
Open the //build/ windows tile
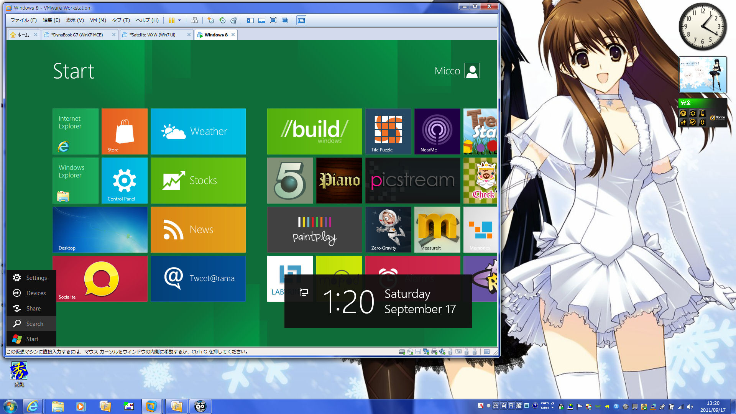[x=315, y=131]
